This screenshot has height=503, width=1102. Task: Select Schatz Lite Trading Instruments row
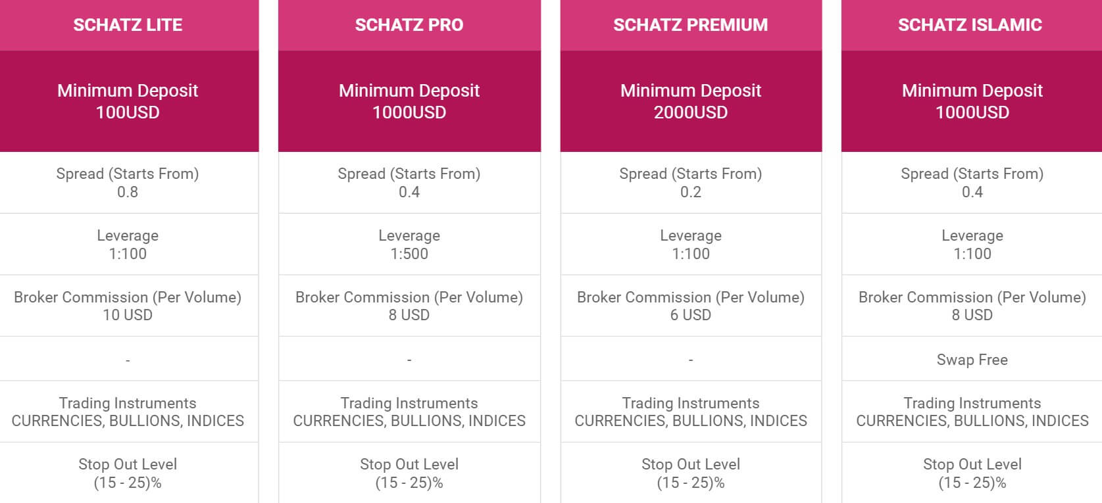pyautogui.click(x=129, y=412)
